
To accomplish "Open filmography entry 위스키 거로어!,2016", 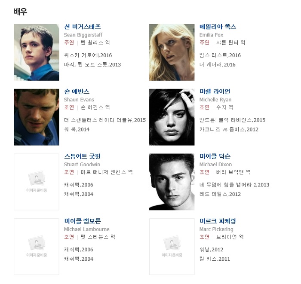I will (x=88, y=55).
